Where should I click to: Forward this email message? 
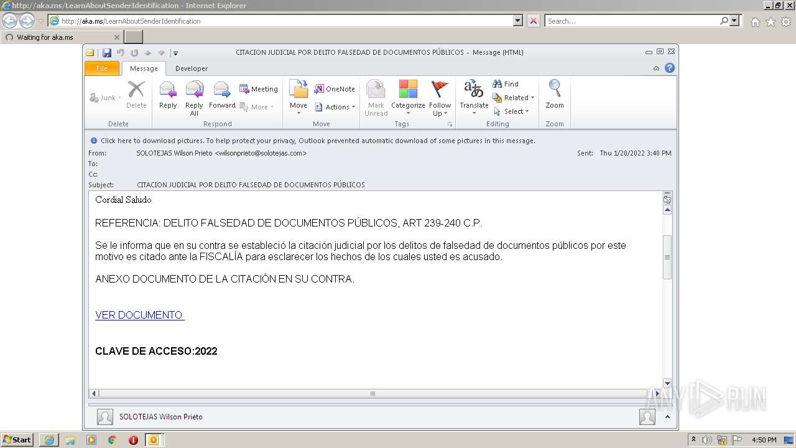[x=222, y=95]
